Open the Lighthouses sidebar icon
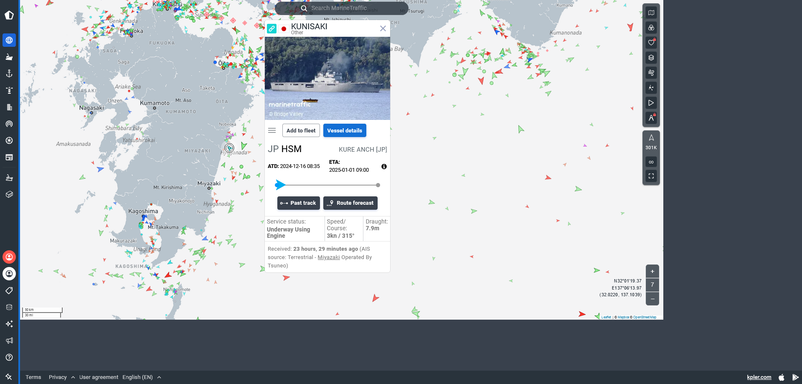 (9, 90)
